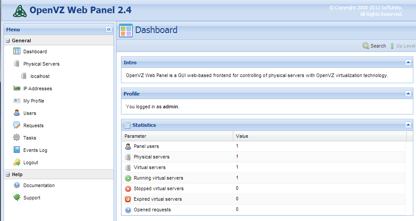416x221 pixels.
Task: Open the Events Log menu entry
Action: [35, 150]
